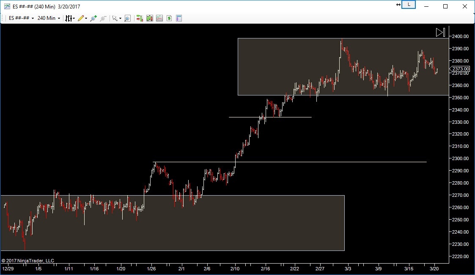This screenshot has height=275, width=475.
Task: Open the Strategies dollar sign icon
Action: click(x=169, y=18)
